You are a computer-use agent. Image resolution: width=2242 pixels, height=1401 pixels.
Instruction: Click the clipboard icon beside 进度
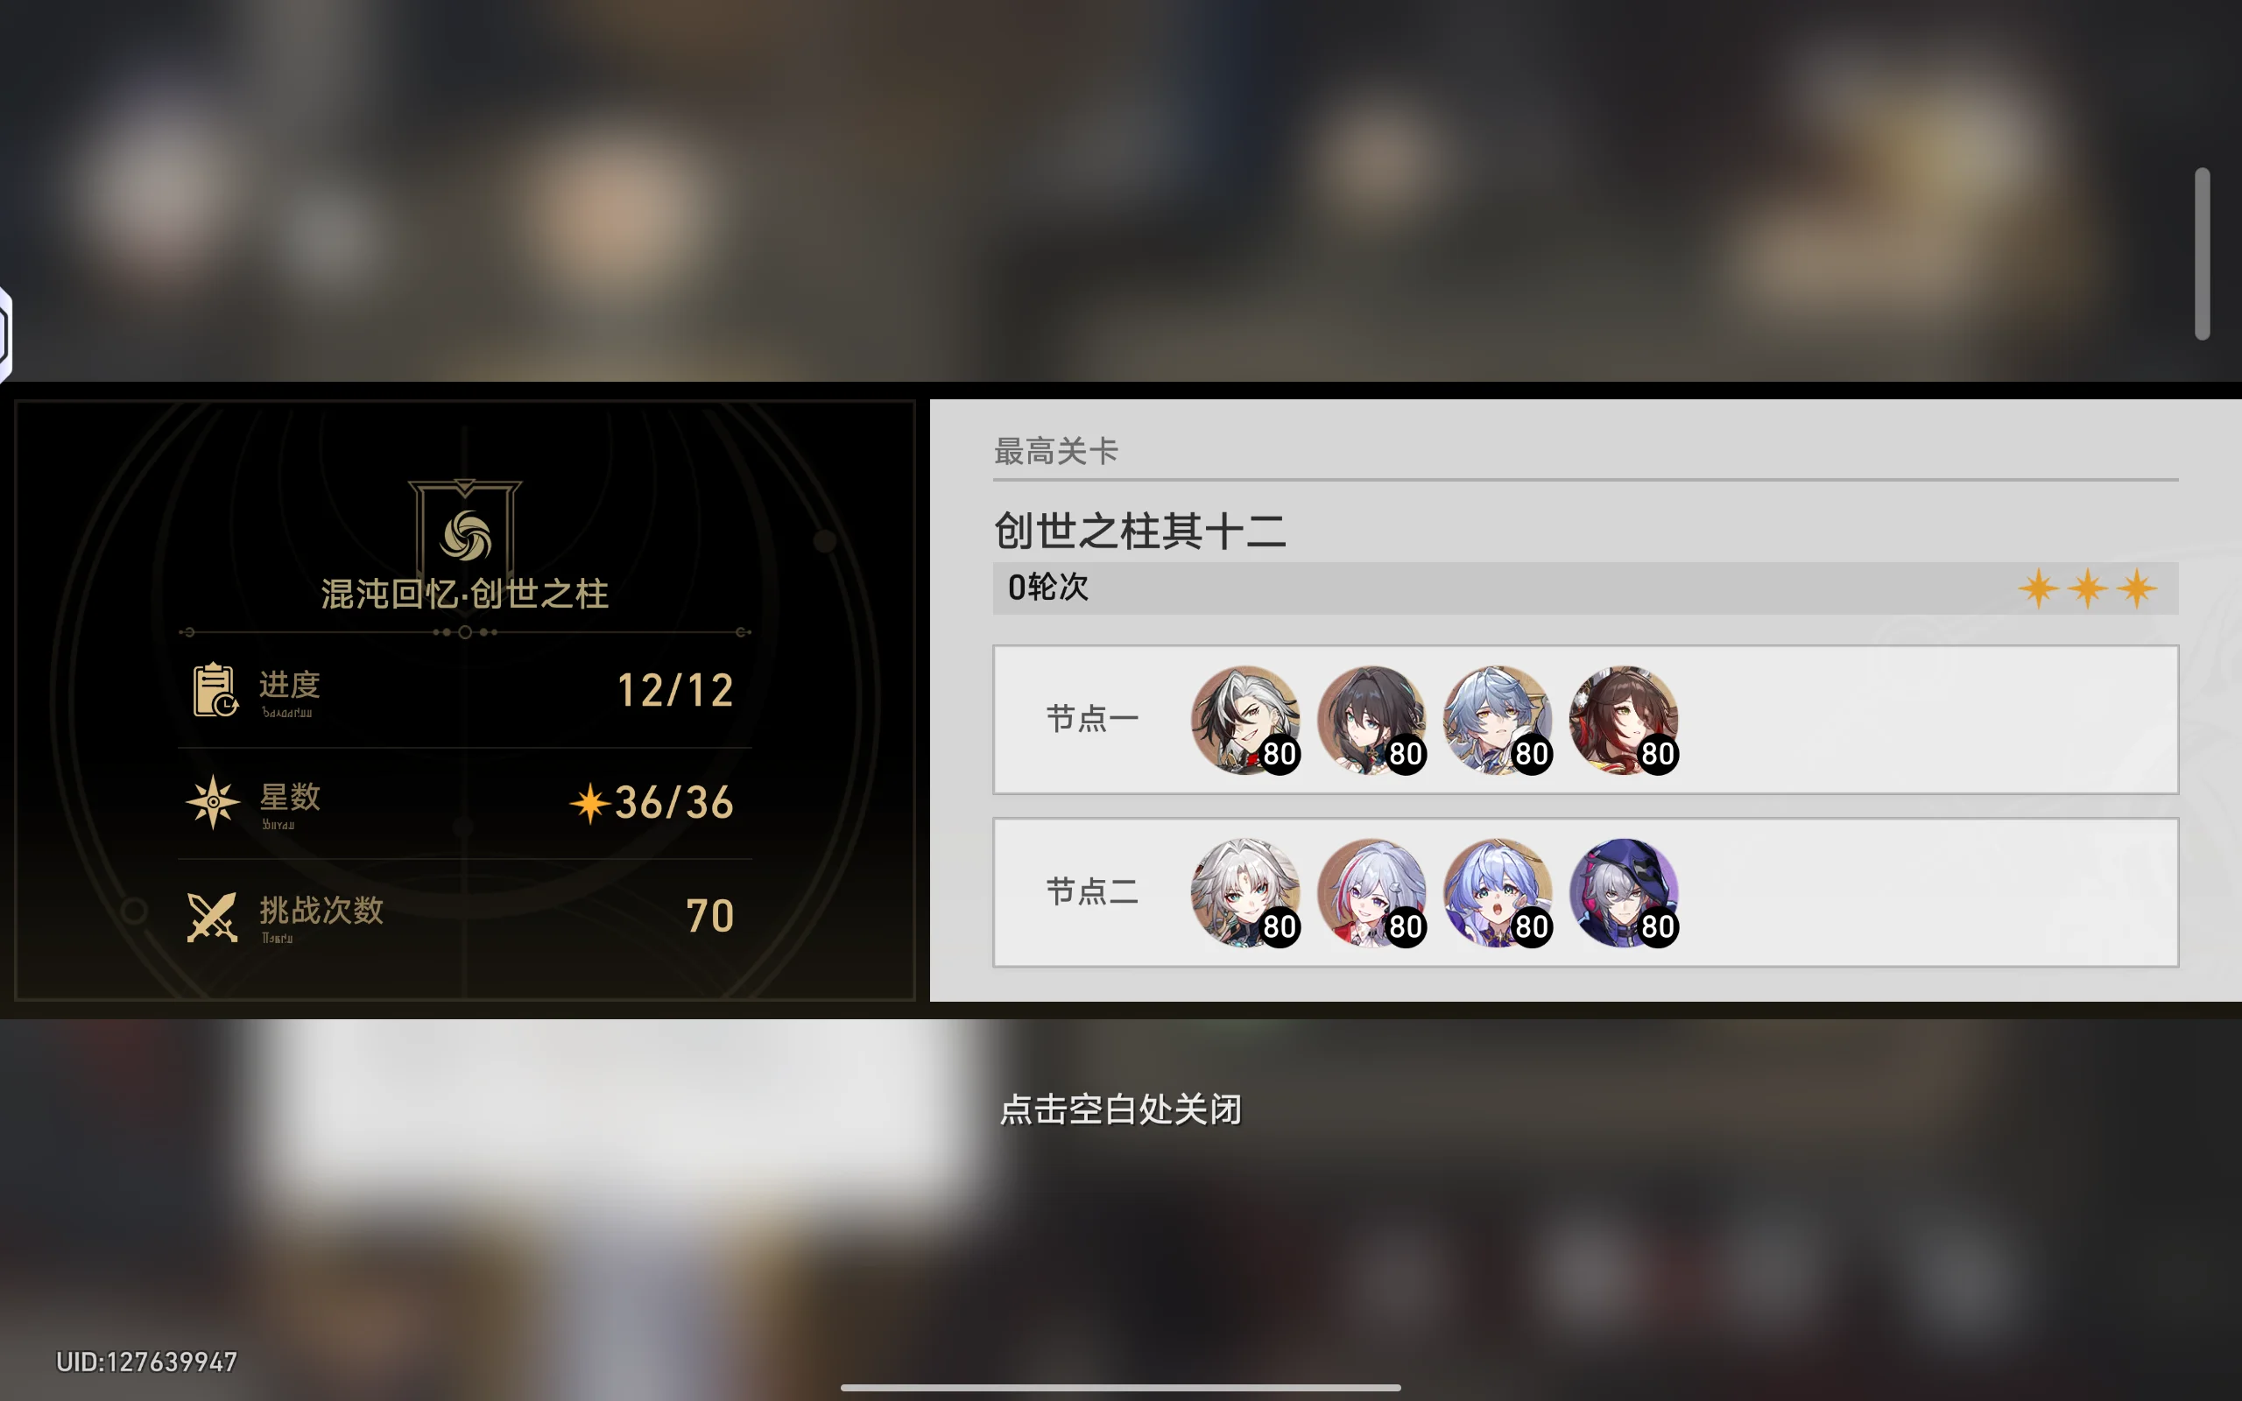(215, 690)
